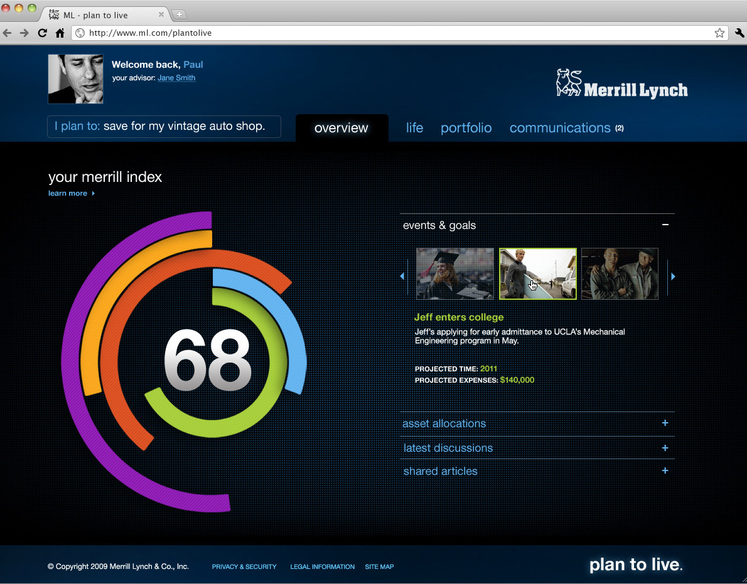Expand the asset allocations section
Image resolution: width=747 pixels, height=584 pixels.
point(665,423)
